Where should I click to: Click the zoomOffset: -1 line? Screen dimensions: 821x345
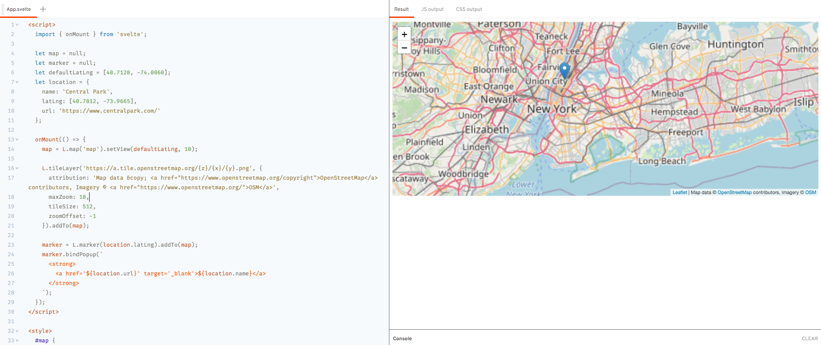point(72,216)
